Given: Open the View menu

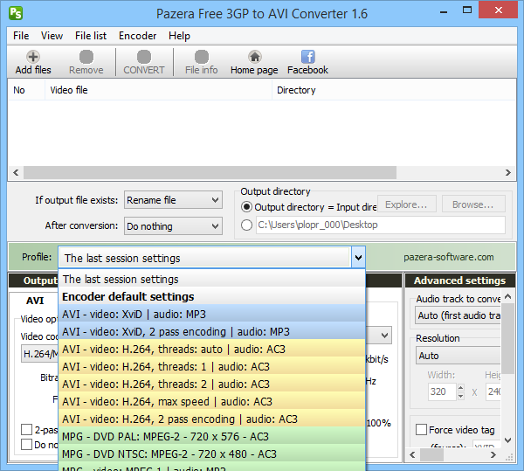Looking at the screenshot, I should pyautogui.click(x=52, y=36).
